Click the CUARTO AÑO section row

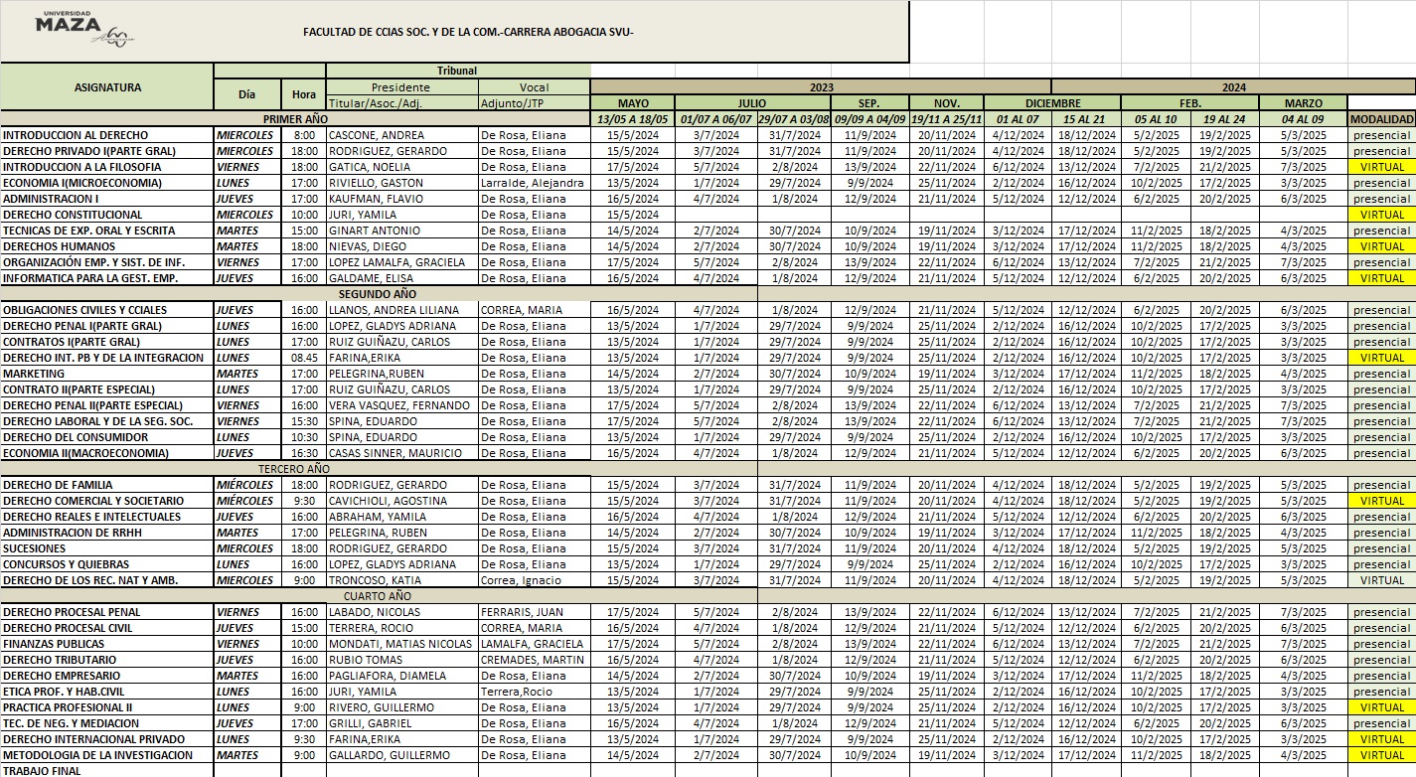point(379,596)
